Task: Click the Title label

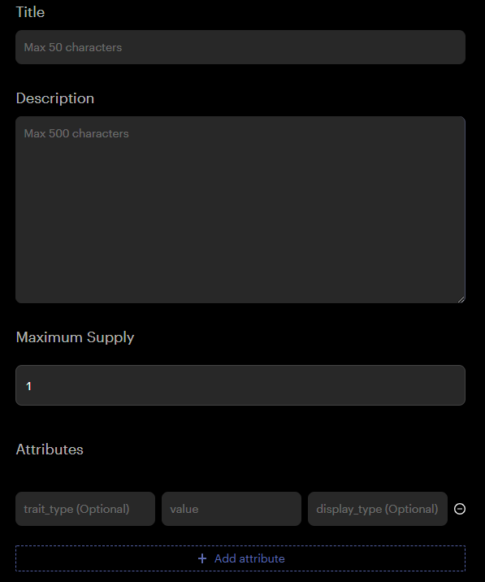Action: 30,12
